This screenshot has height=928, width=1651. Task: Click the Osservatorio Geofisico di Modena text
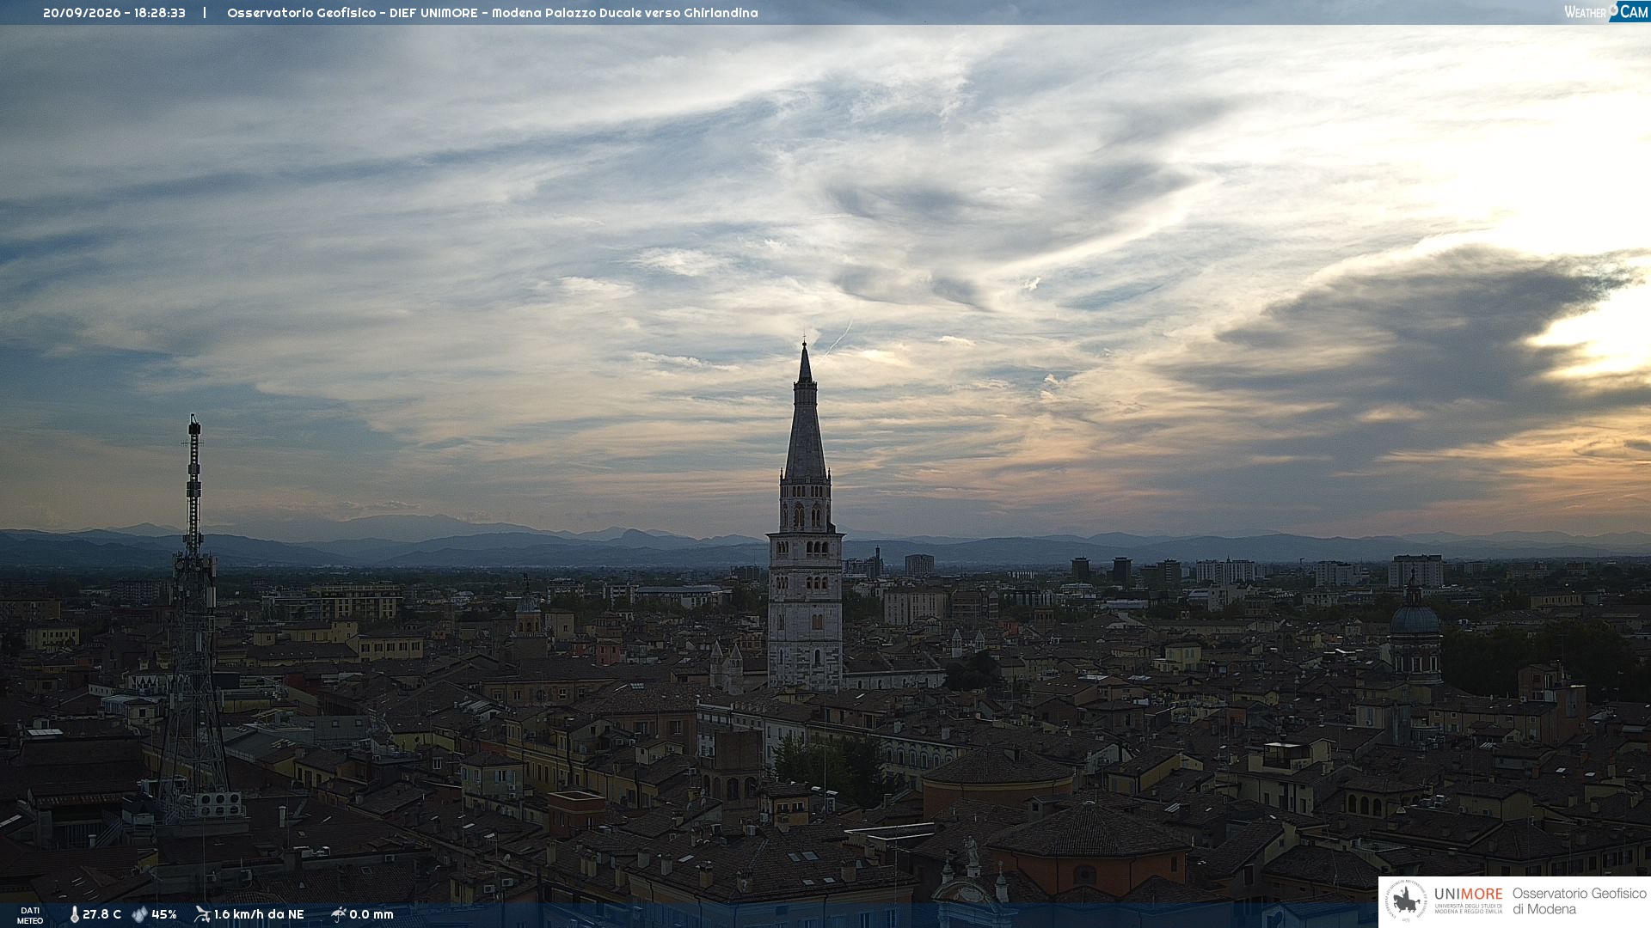pos(1579,901)
